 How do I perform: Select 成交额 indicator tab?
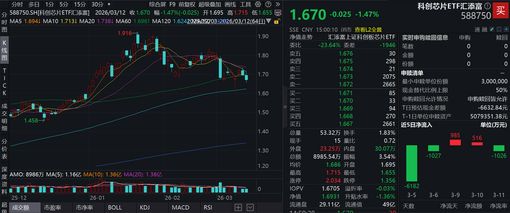point(25,207)
